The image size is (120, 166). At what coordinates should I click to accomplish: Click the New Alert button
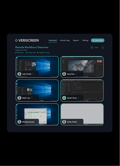point(98,40)
